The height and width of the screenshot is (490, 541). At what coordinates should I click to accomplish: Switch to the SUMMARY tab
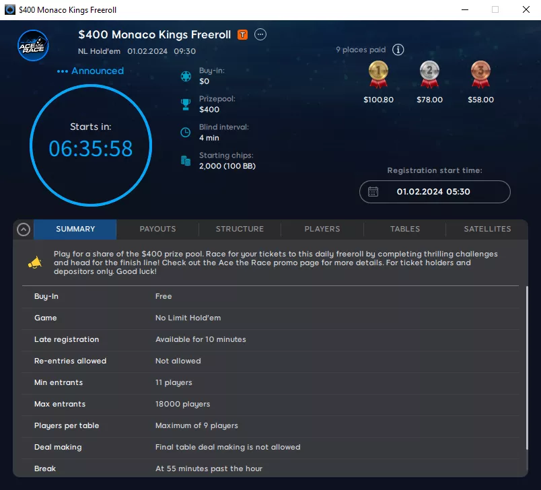(x=75, y=229)
